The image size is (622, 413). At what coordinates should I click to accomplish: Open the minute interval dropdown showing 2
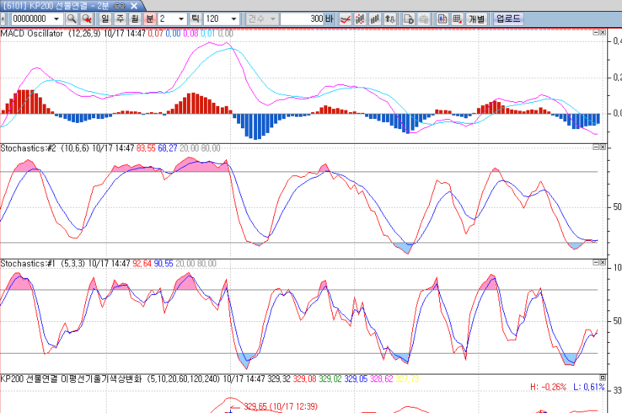click(x=183, y=18)
